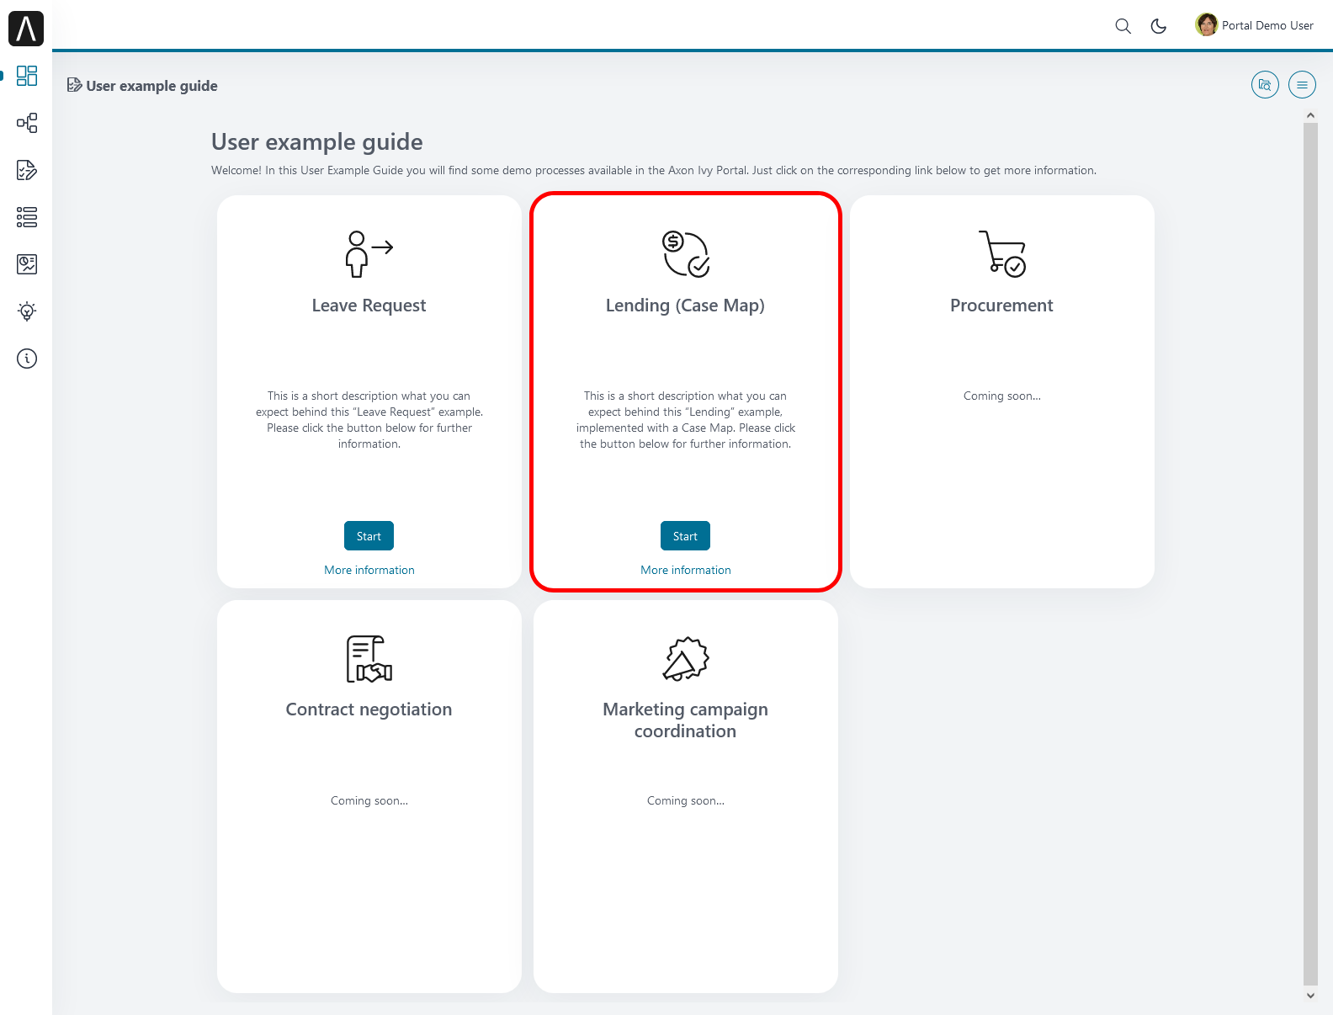Open More information for Leave Request
The width and height of the screenshot is (1333, 1015).
[x=369, y=570]
